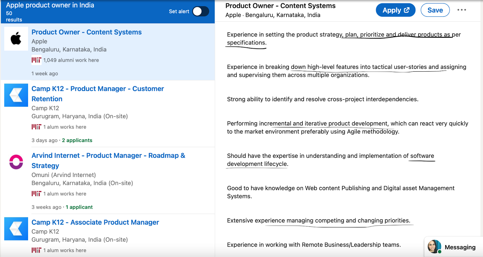Click the MIT icon under Arvind Internet listing
The image size is (483, 257).
[x=36, y=194]
